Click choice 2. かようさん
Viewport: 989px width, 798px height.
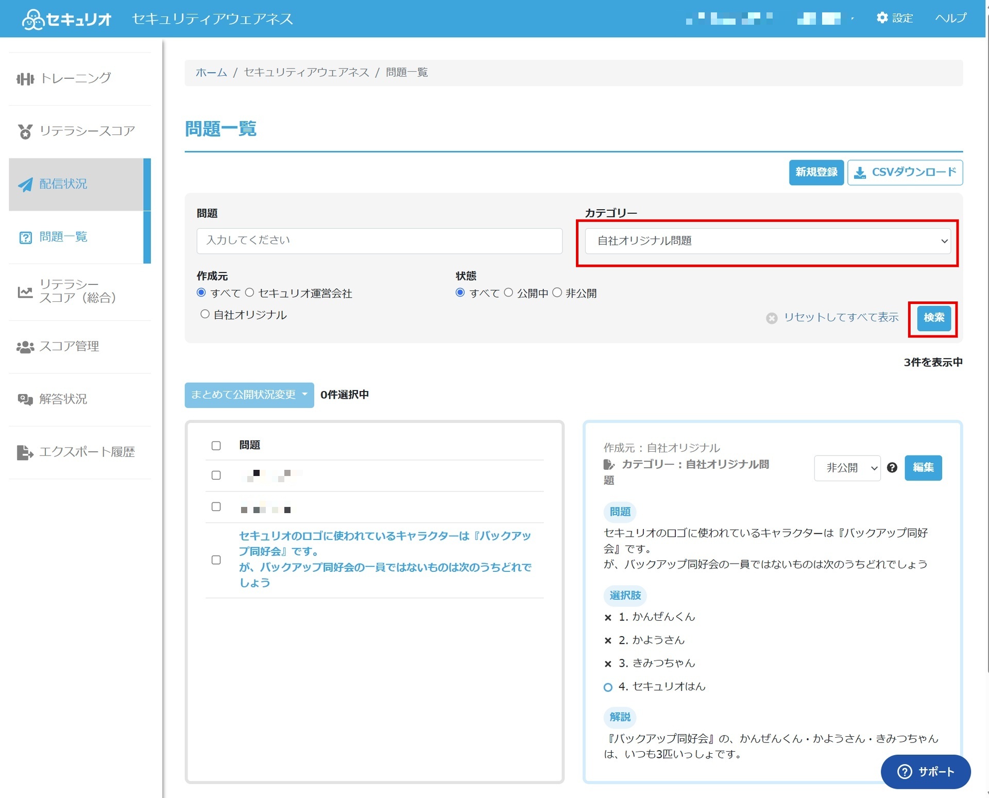coord(652,640)
